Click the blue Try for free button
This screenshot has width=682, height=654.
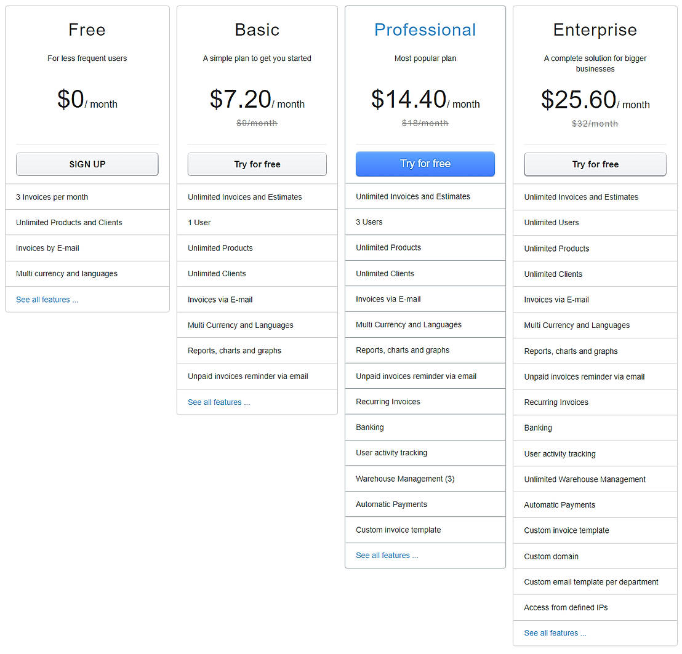(425, 164)
